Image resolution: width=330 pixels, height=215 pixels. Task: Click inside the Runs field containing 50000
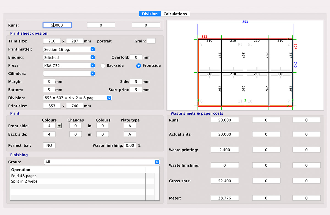57,25
